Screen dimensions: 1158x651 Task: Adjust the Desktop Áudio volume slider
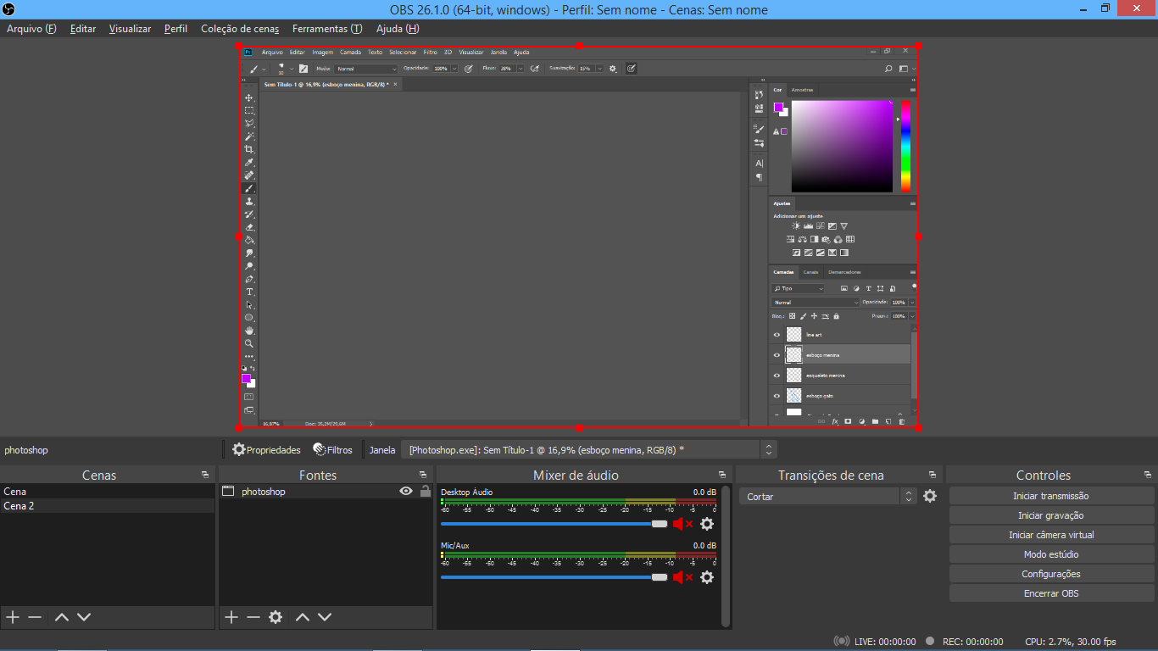click(x=554, y=524)
